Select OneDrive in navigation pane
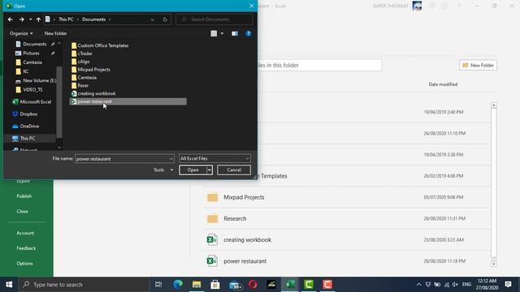 tap(29, 127)
